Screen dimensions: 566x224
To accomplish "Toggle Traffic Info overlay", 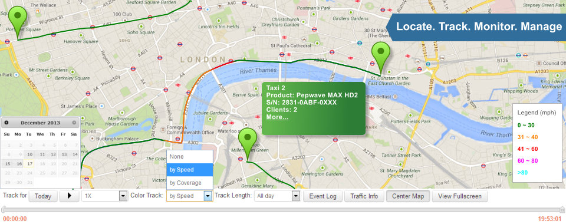I will (364, 196).
